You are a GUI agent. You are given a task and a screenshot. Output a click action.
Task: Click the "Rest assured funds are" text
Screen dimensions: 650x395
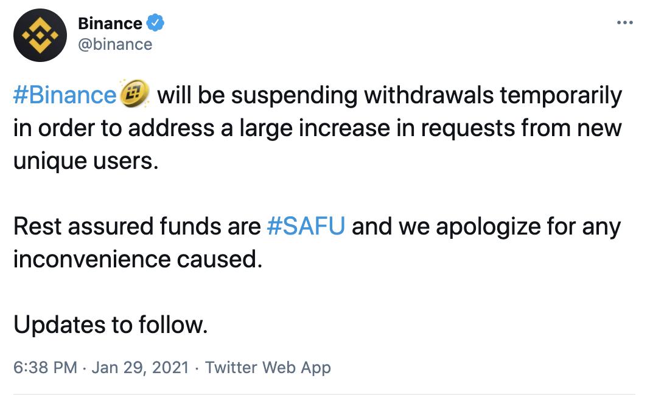(137, 227)
